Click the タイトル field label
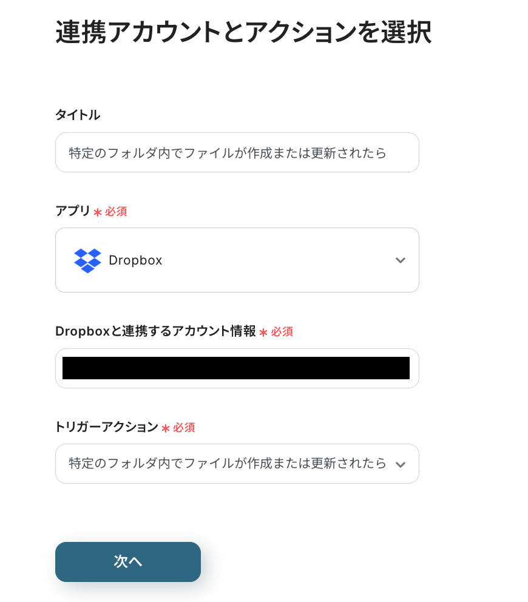 click(x=78, y=115)
